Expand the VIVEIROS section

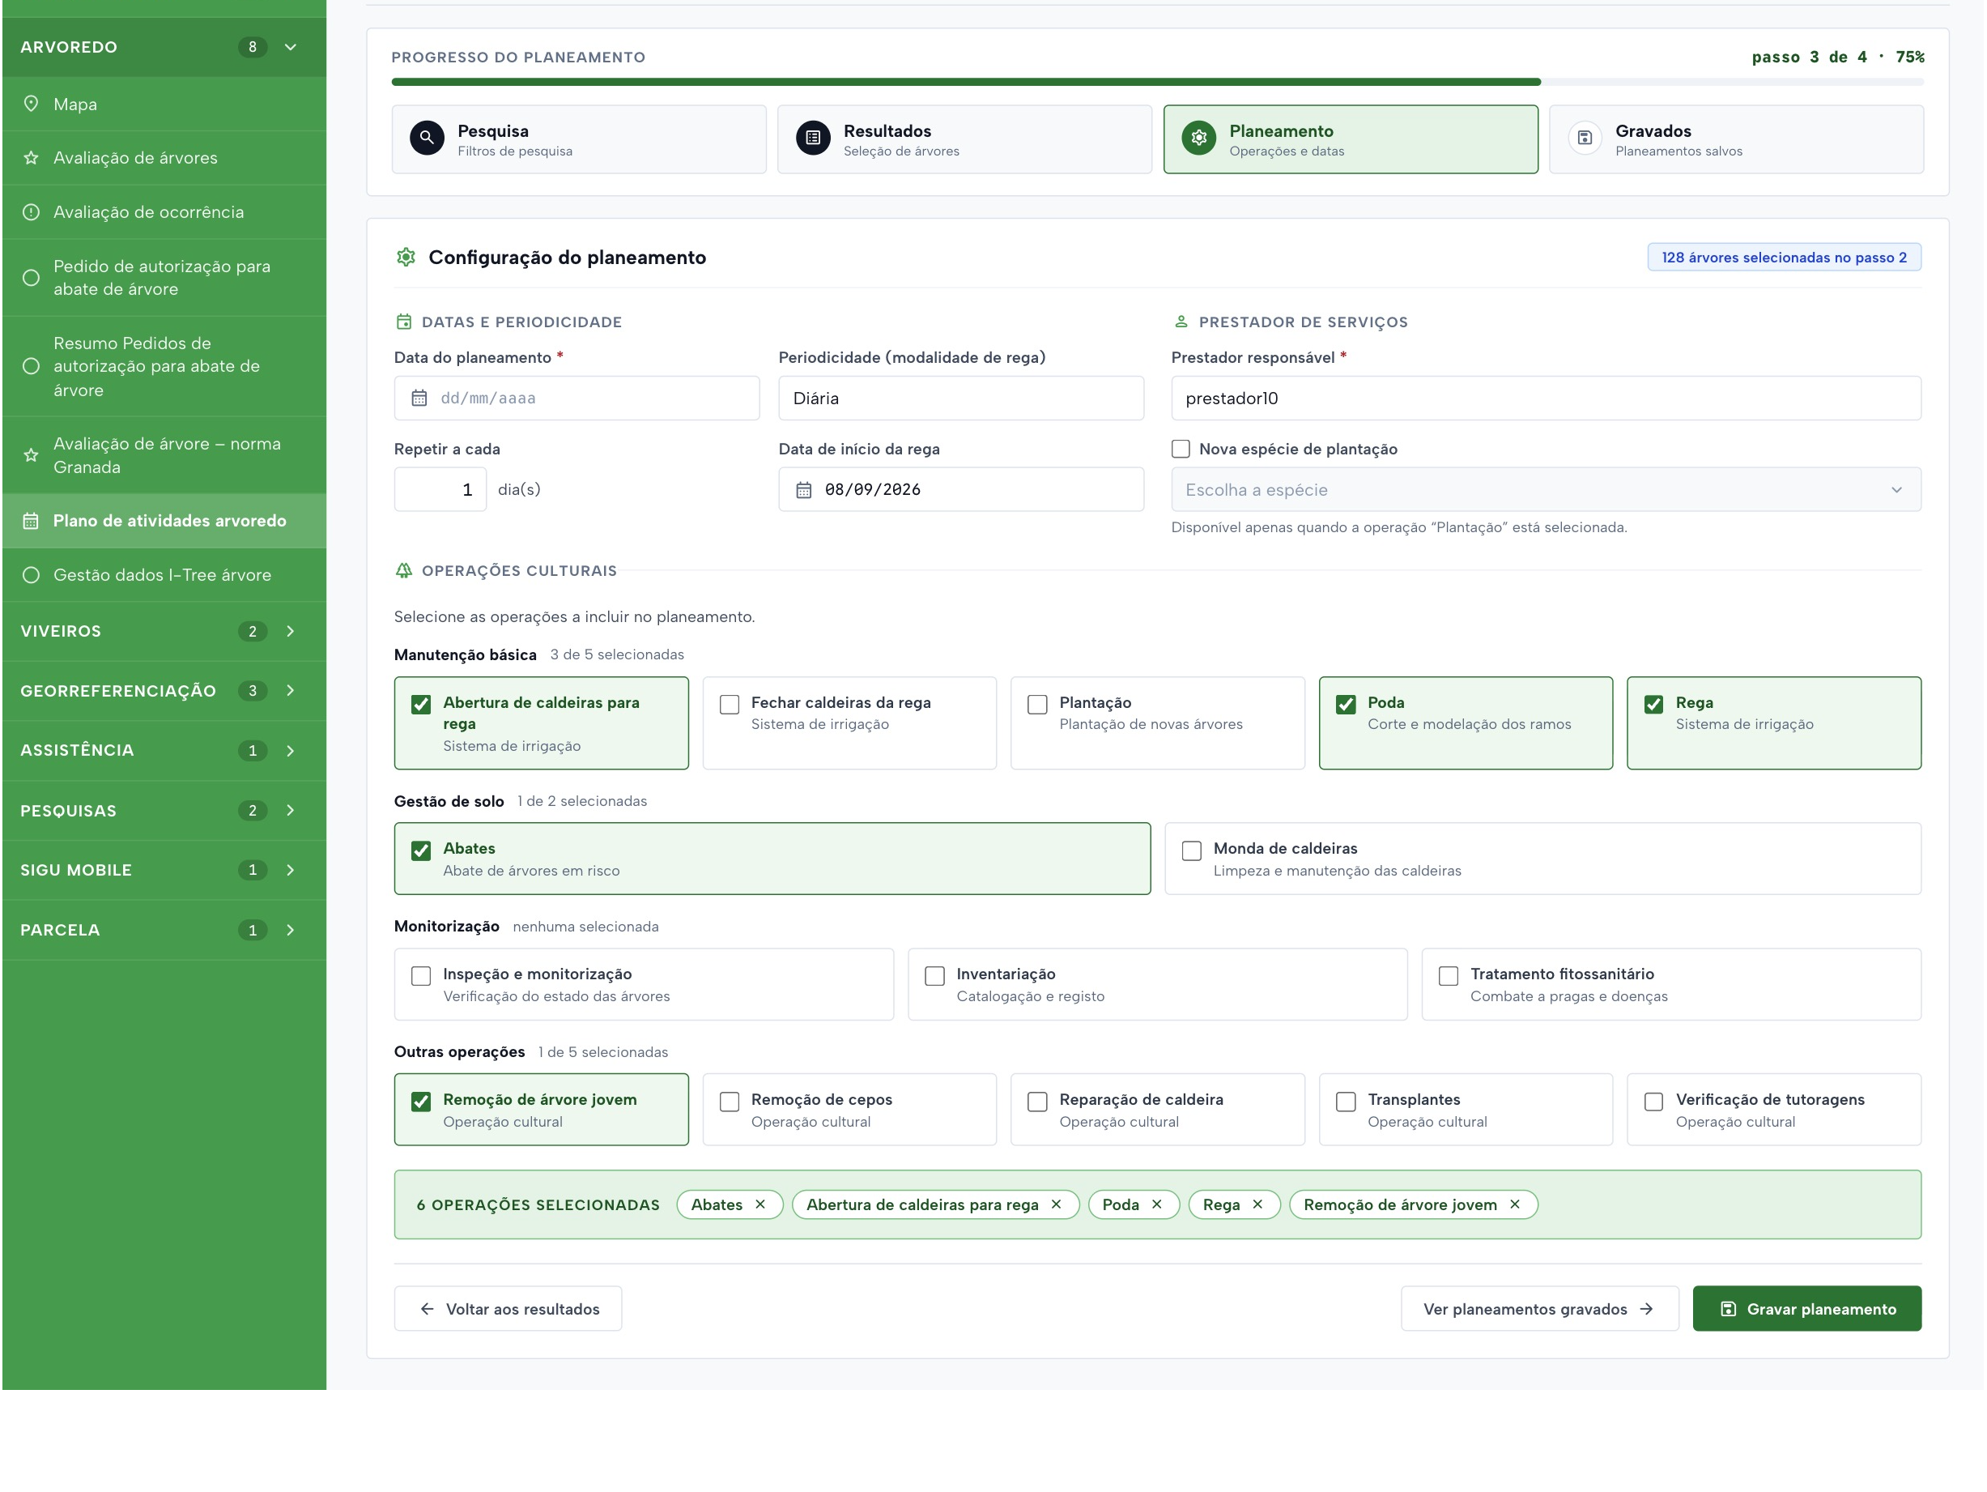[x=164, y=631]
